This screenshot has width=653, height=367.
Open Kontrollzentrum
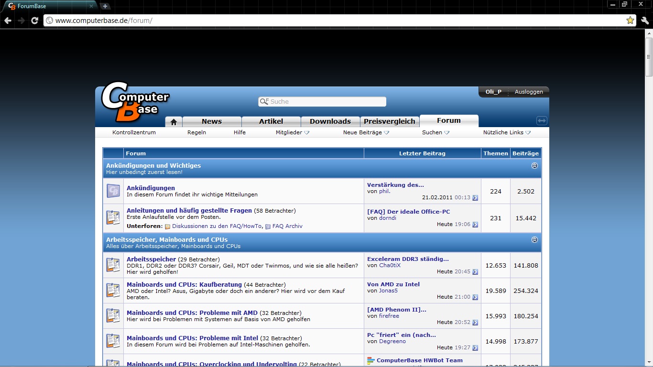(x=134, y=132)
